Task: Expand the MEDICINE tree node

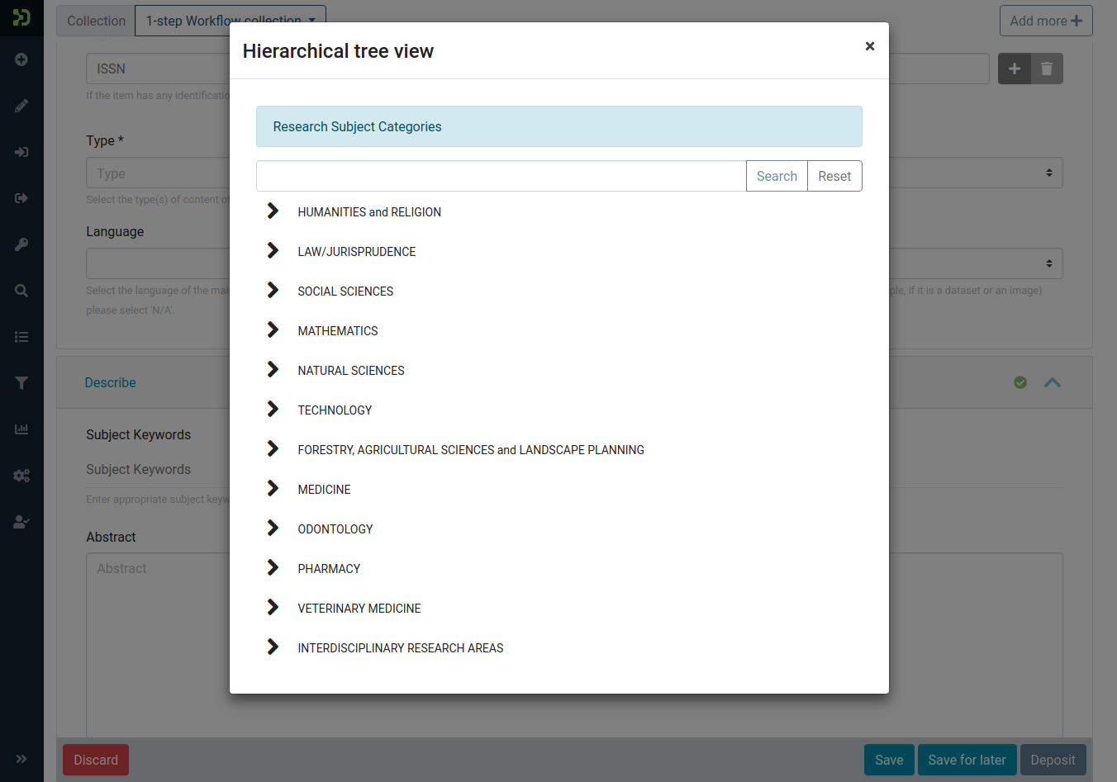Action: coord(273,489)
